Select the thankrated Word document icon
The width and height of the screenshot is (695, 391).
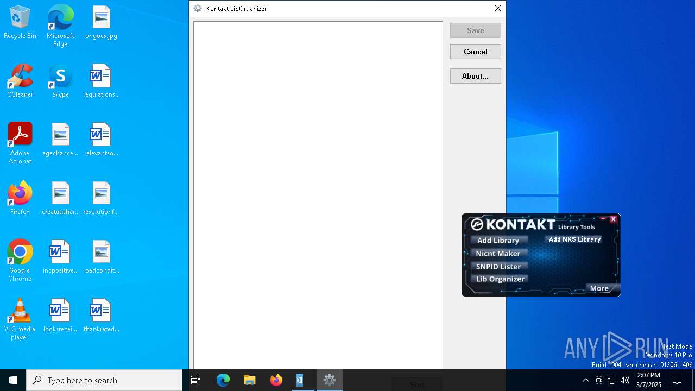coord(101,316)
